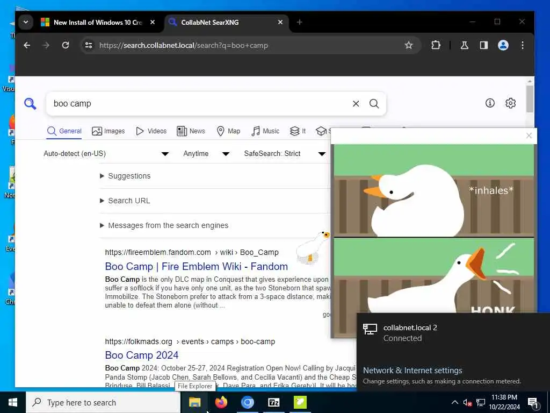This screenshot has width=550, height=413.
Task: Open Boo Camp Fire Emblem Wiki result
Action: point(197,266)
